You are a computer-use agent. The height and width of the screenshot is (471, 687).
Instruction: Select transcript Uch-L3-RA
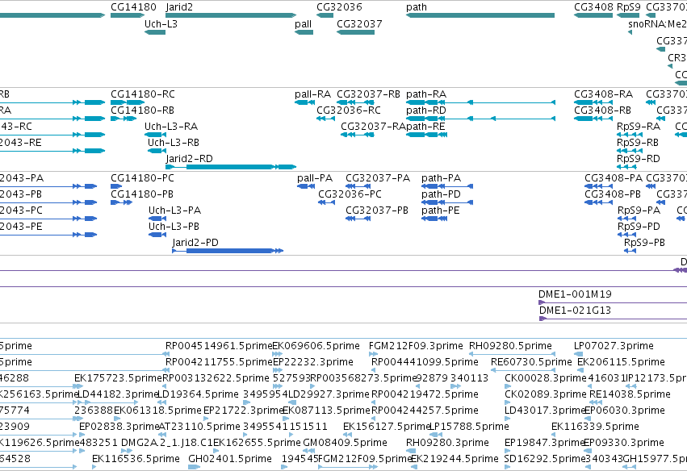155,135
